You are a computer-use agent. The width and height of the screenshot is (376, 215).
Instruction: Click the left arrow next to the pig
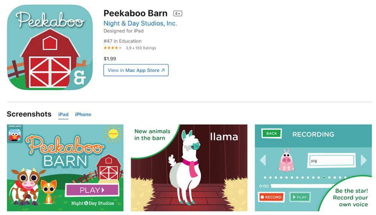[x=263, y=160]
